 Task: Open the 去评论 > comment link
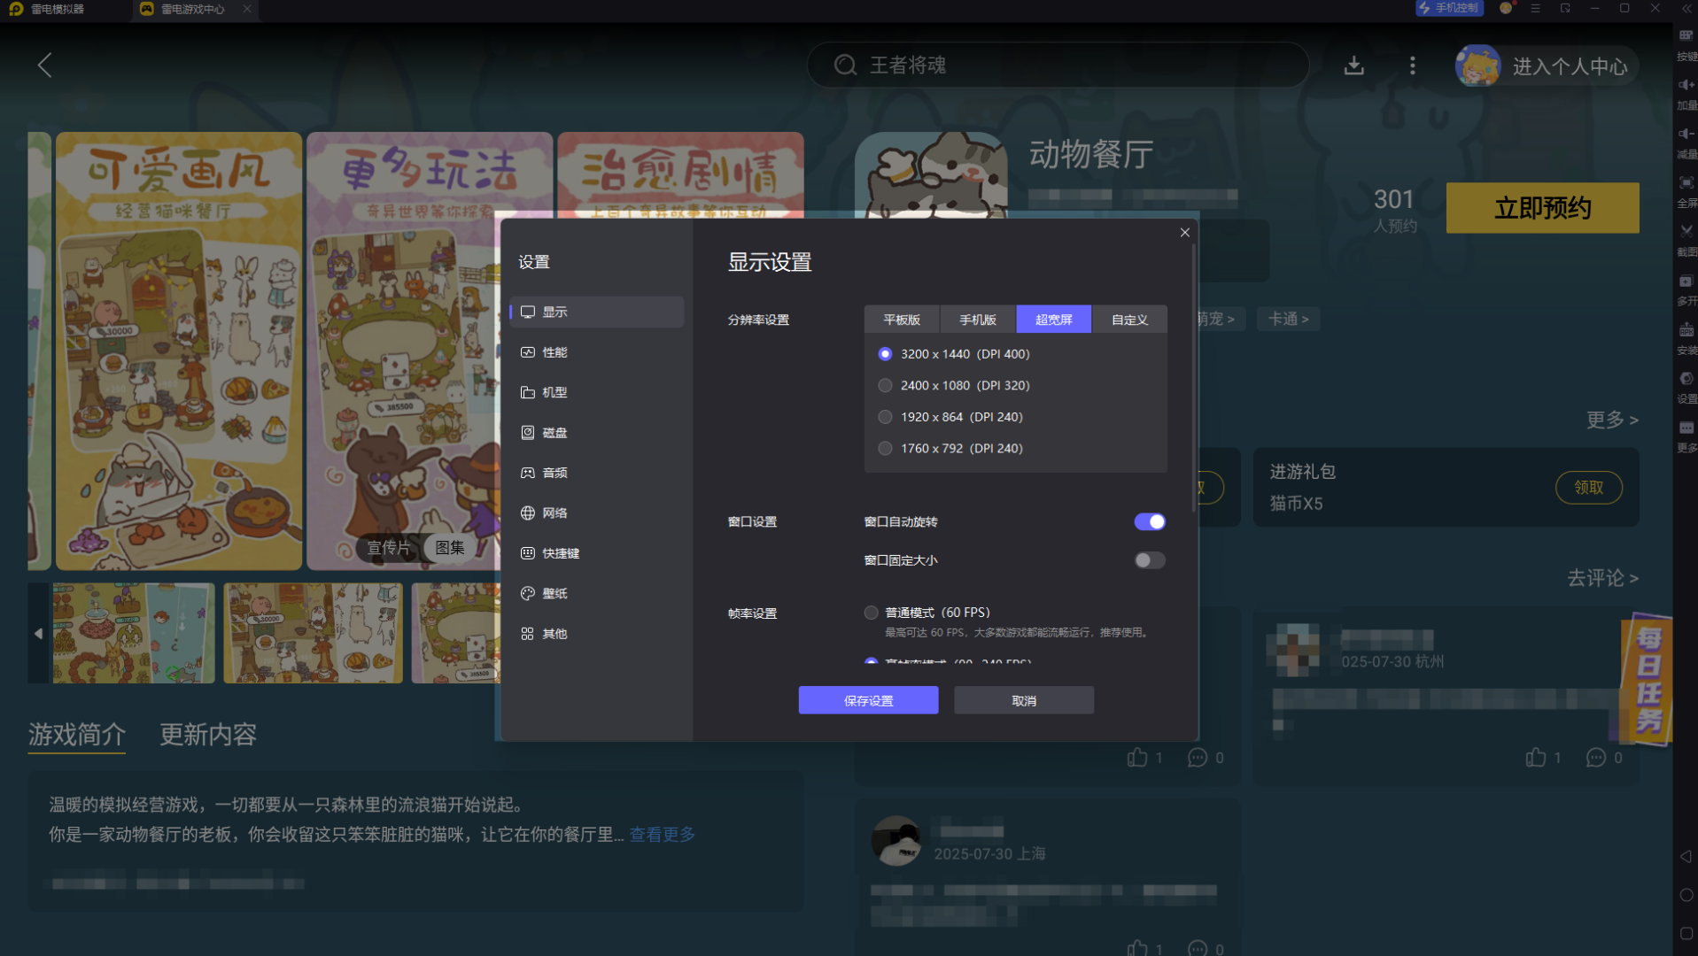pos(1602,578)
